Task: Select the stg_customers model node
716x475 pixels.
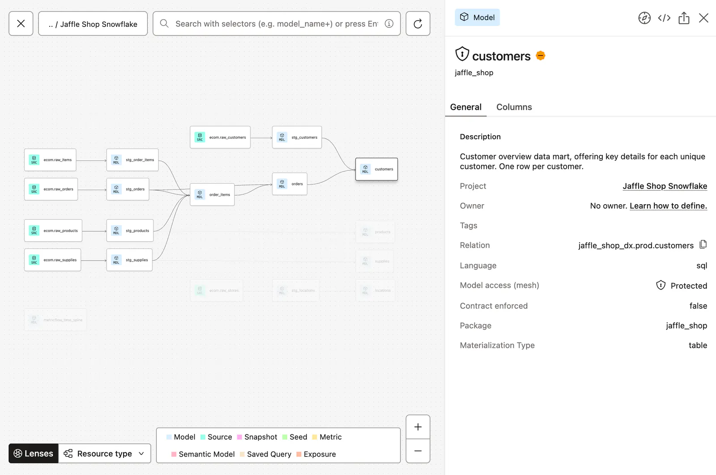Action: click(297, 137)
